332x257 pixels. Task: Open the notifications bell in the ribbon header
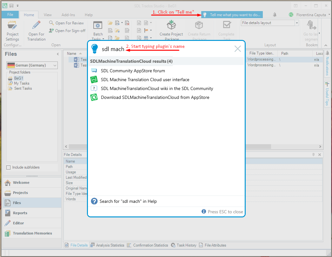tap(275, 15)
